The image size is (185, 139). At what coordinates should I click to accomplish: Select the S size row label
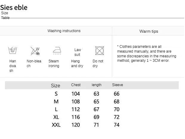(56, 94)
